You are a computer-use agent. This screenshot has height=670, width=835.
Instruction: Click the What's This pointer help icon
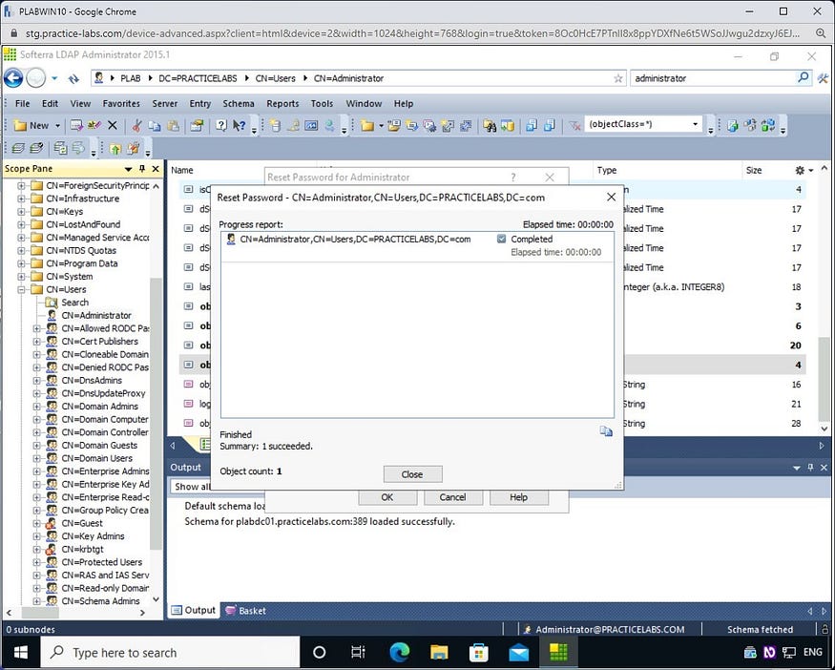coord(240,125)
